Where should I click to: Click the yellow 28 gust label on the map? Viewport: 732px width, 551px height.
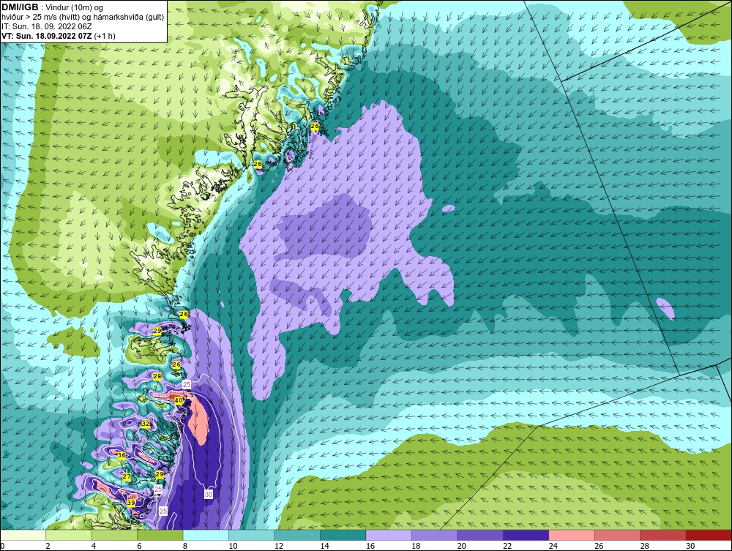tap(157, 376)
